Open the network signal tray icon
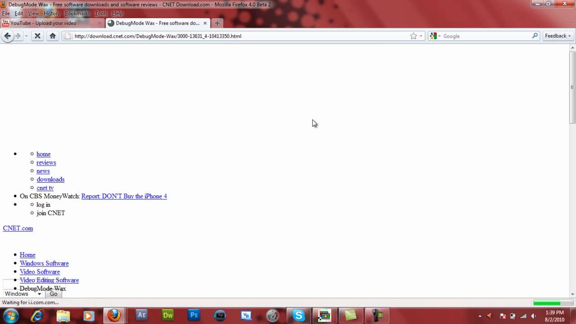Screen dimensions: 576x324 click(523, 316)
